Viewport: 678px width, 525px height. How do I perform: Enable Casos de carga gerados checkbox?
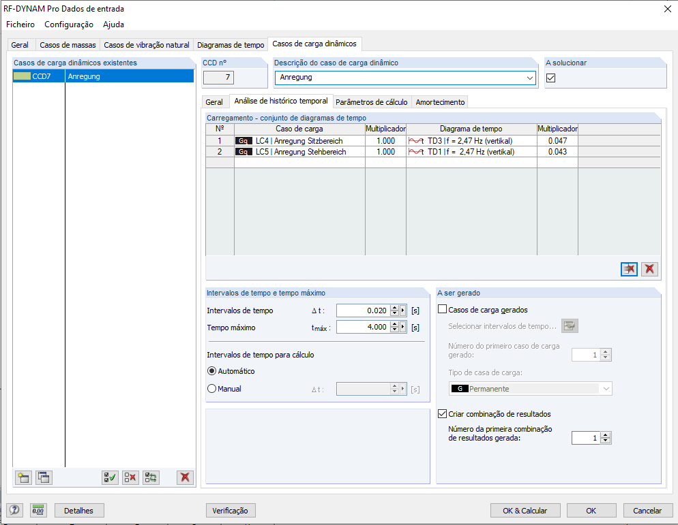(443, 309)
